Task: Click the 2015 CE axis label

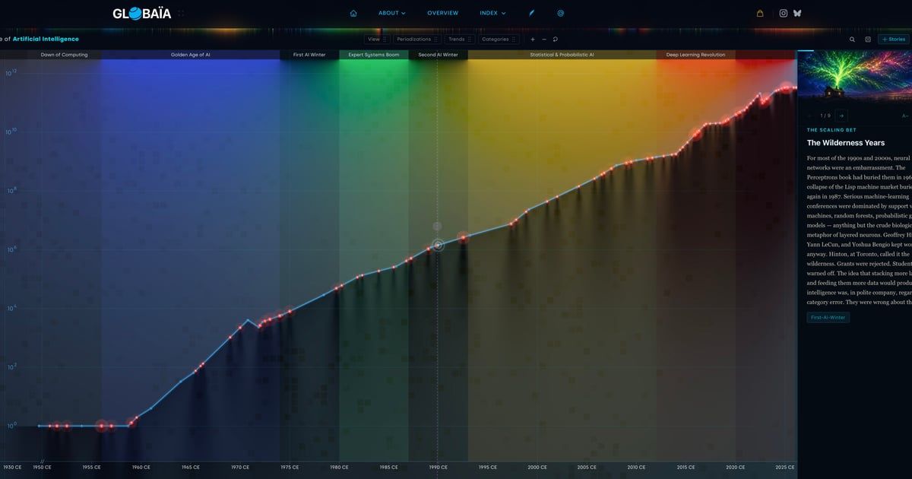Action: point(686,468)
